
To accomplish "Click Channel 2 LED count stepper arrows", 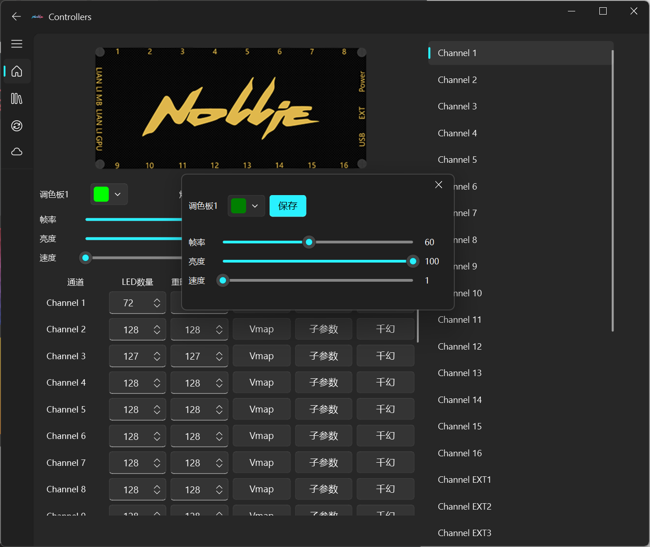I will coord(157,330).
